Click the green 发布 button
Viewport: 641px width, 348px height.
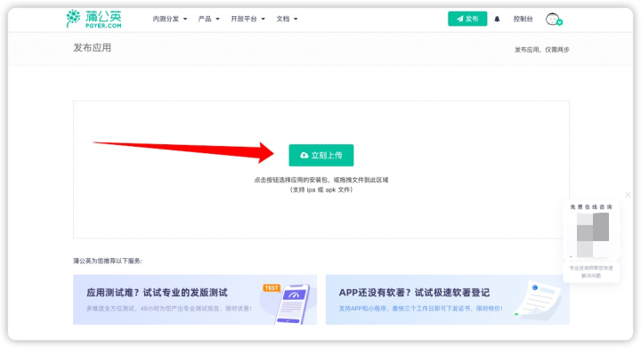467,19
